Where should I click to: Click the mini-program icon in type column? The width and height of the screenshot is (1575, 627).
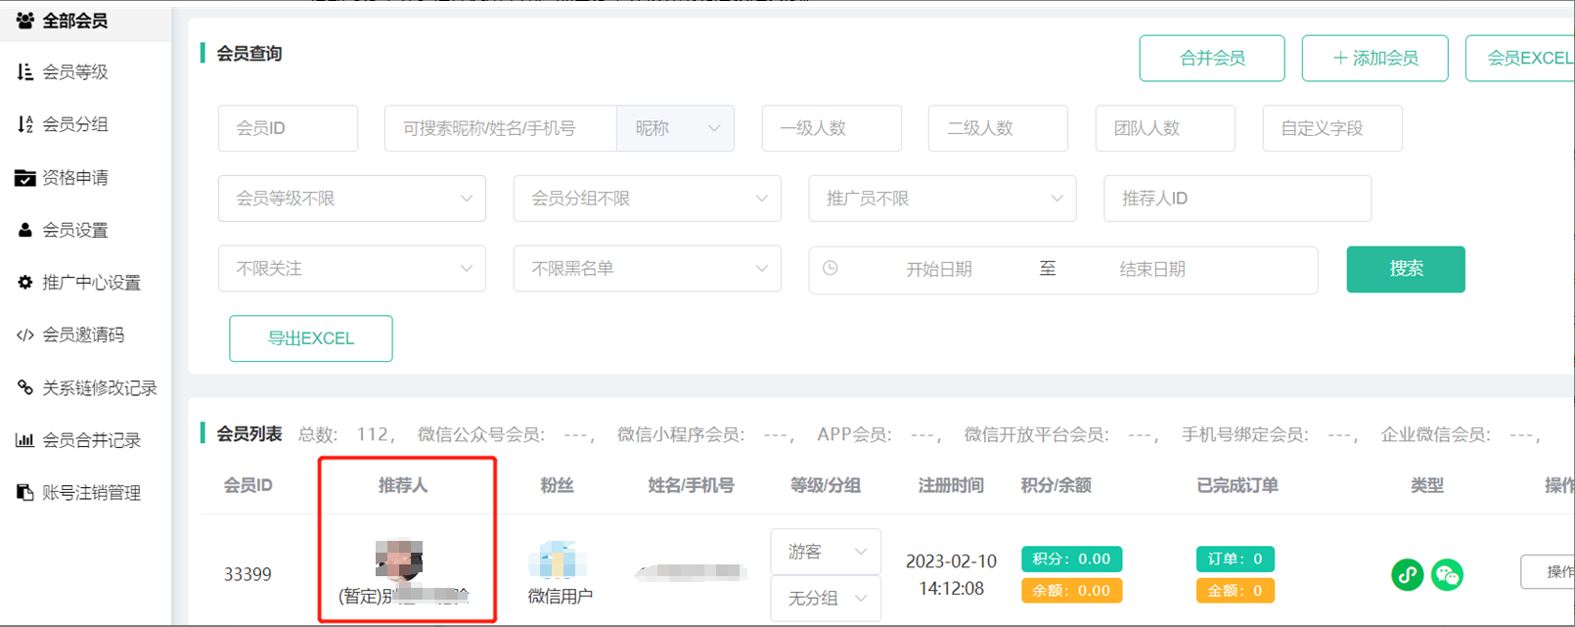1407,574
